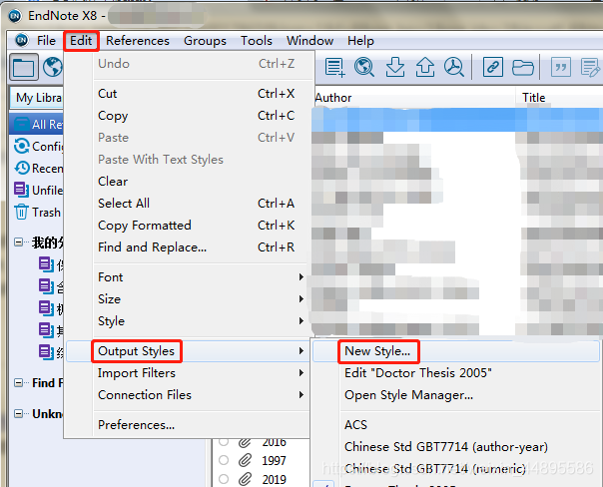Collapse the Find Full Text group set
The height and width of the screenshot is (487, 603).
pos(18,383)
